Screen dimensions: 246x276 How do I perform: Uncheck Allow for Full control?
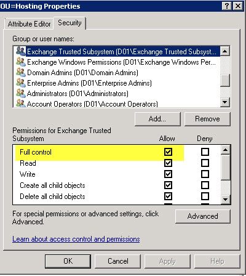168,152
